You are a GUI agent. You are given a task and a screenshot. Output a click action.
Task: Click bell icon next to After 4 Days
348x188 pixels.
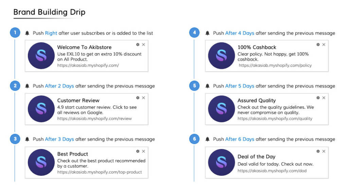click(x=207, y=33)
